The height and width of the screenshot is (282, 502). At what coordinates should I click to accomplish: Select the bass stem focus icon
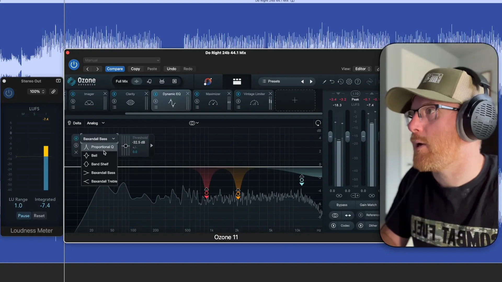(174, 81)
